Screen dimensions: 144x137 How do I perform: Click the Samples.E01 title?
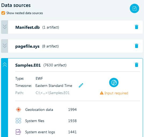[x=28, y=65]
